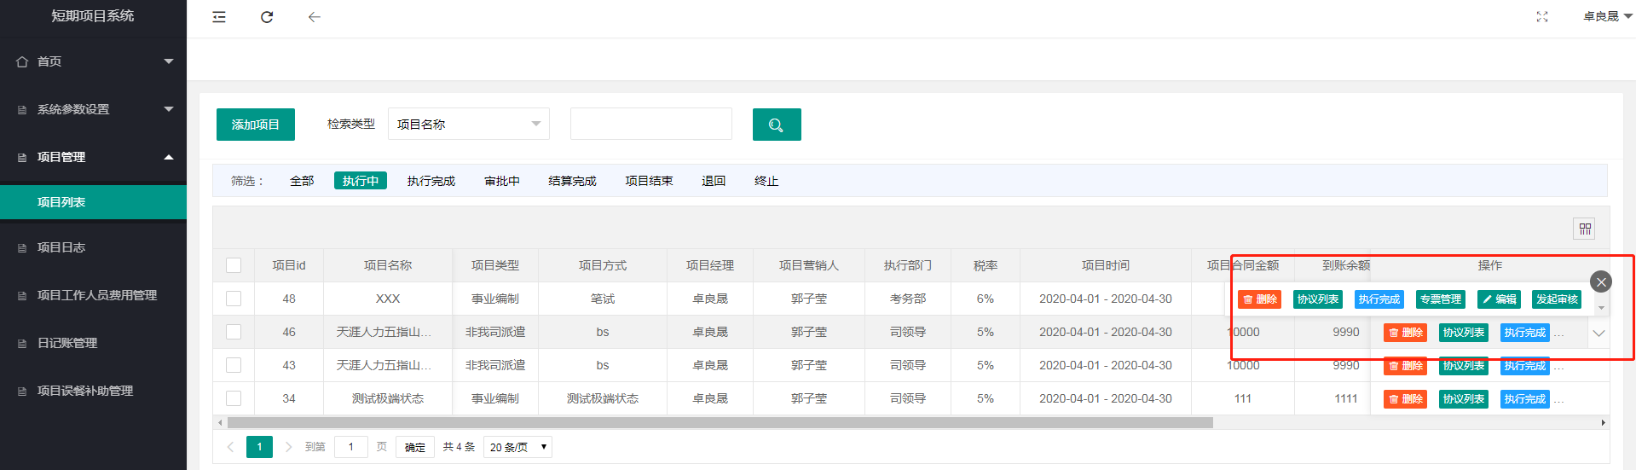This screenshot has height=470, width=1636.
Task: Click the 添加项目 button
Action: click(x=256, y=125)
